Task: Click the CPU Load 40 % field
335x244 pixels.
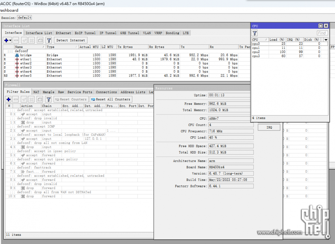Action: [231, 137]
